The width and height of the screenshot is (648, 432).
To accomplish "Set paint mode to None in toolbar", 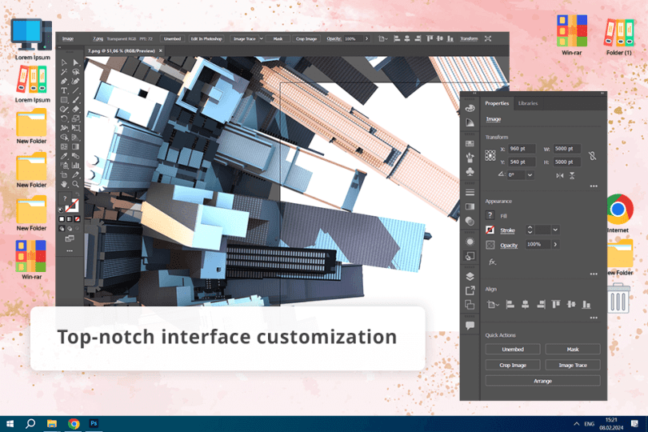I will [x=78, y=219].
